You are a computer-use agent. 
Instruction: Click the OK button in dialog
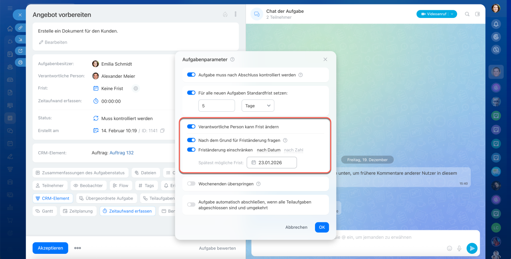[322, 227]
